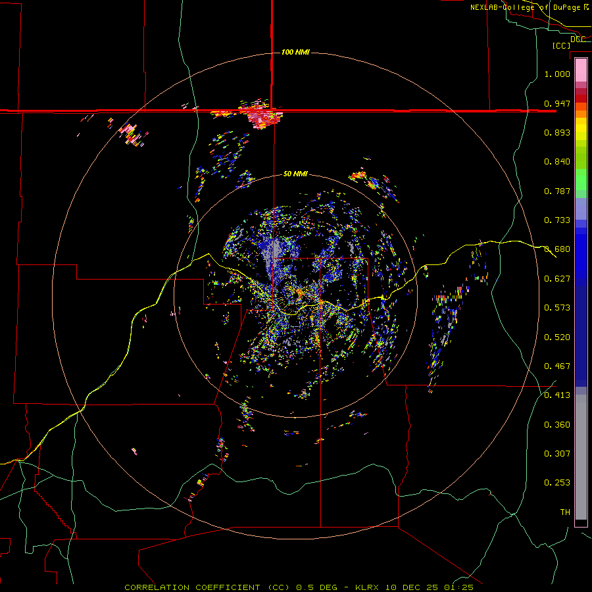This screenshot has width=592, height=592.
Task: Click the 50 NMI range ring label
Action: click(295, 174)
